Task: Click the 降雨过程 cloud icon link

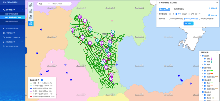Action: pos(213,15)
